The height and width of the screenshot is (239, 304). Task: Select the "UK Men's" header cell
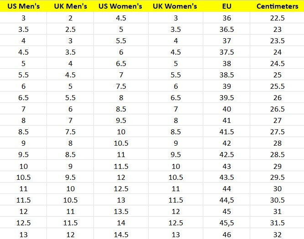click(x=70, y=6)
